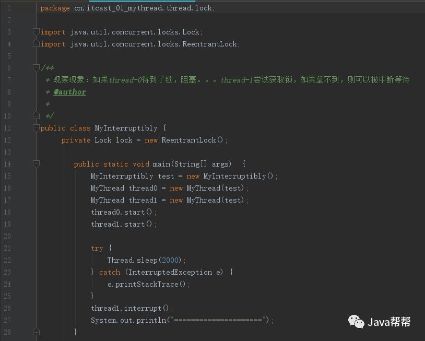
Task: Click the WeChat logo icon in watermark
Action: point(356,322)
